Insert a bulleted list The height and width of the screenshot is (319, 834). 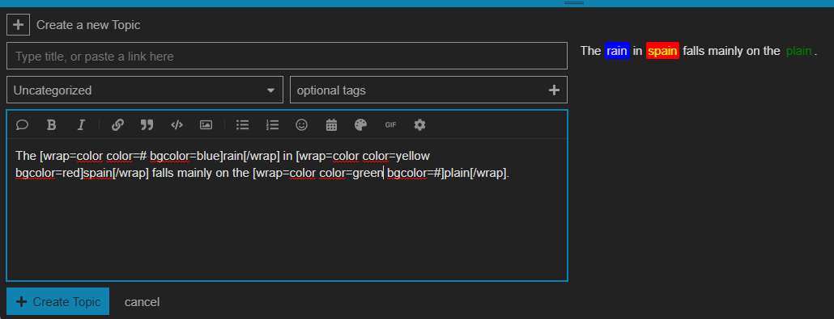pyautogui.click(x=243, y=124)
